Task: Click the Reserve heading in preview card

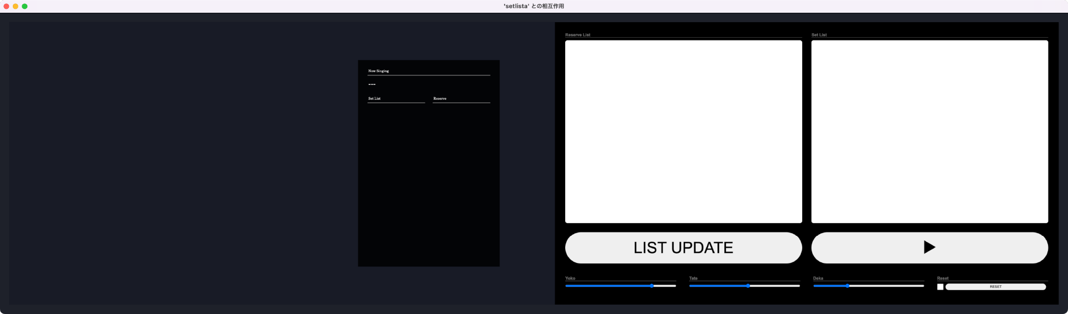Action: coord(439,99)
